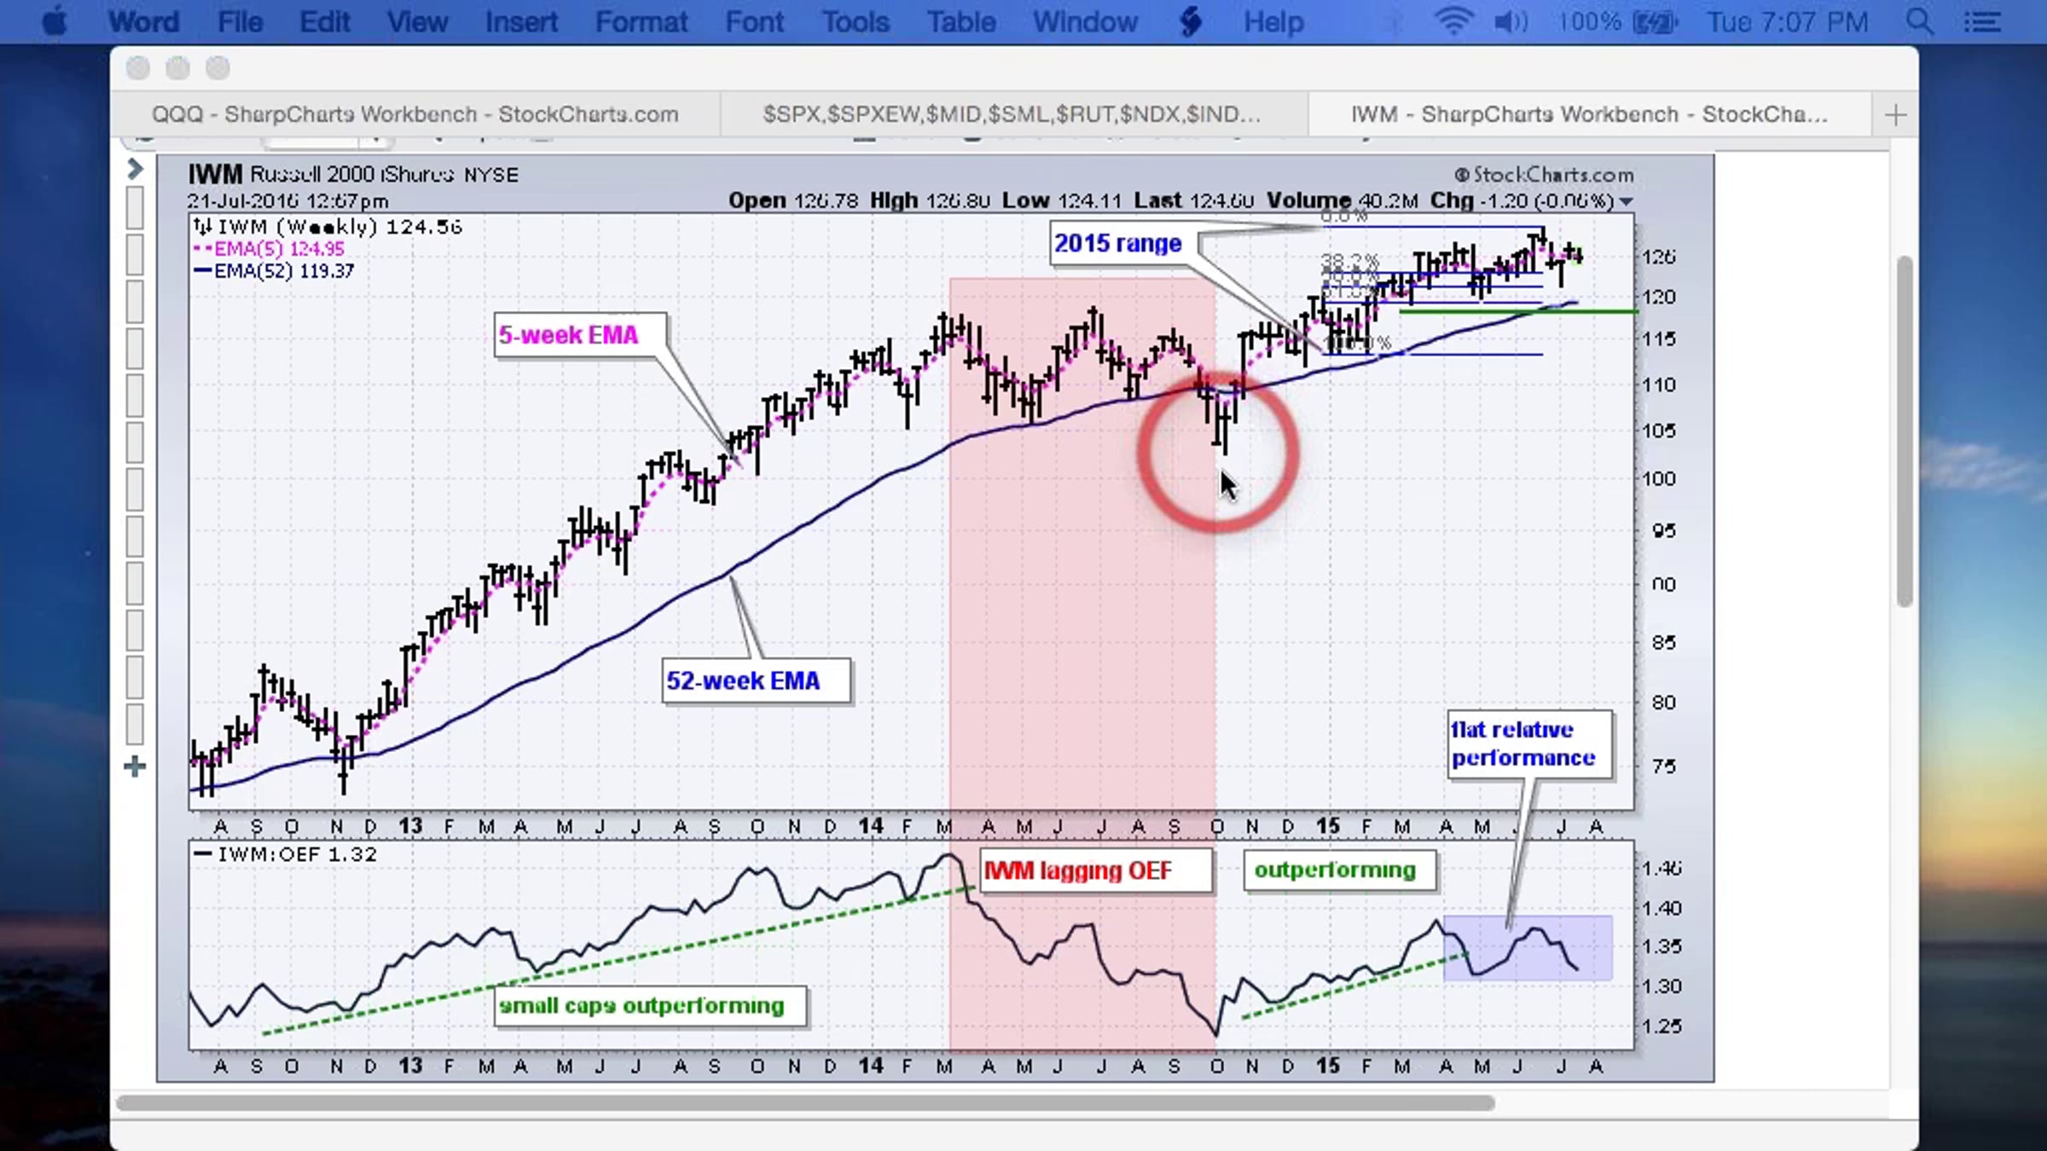This screenshot has width=2047, height=1151.
Task: Open Notification Center list icon
Action: click(1982, 21)
